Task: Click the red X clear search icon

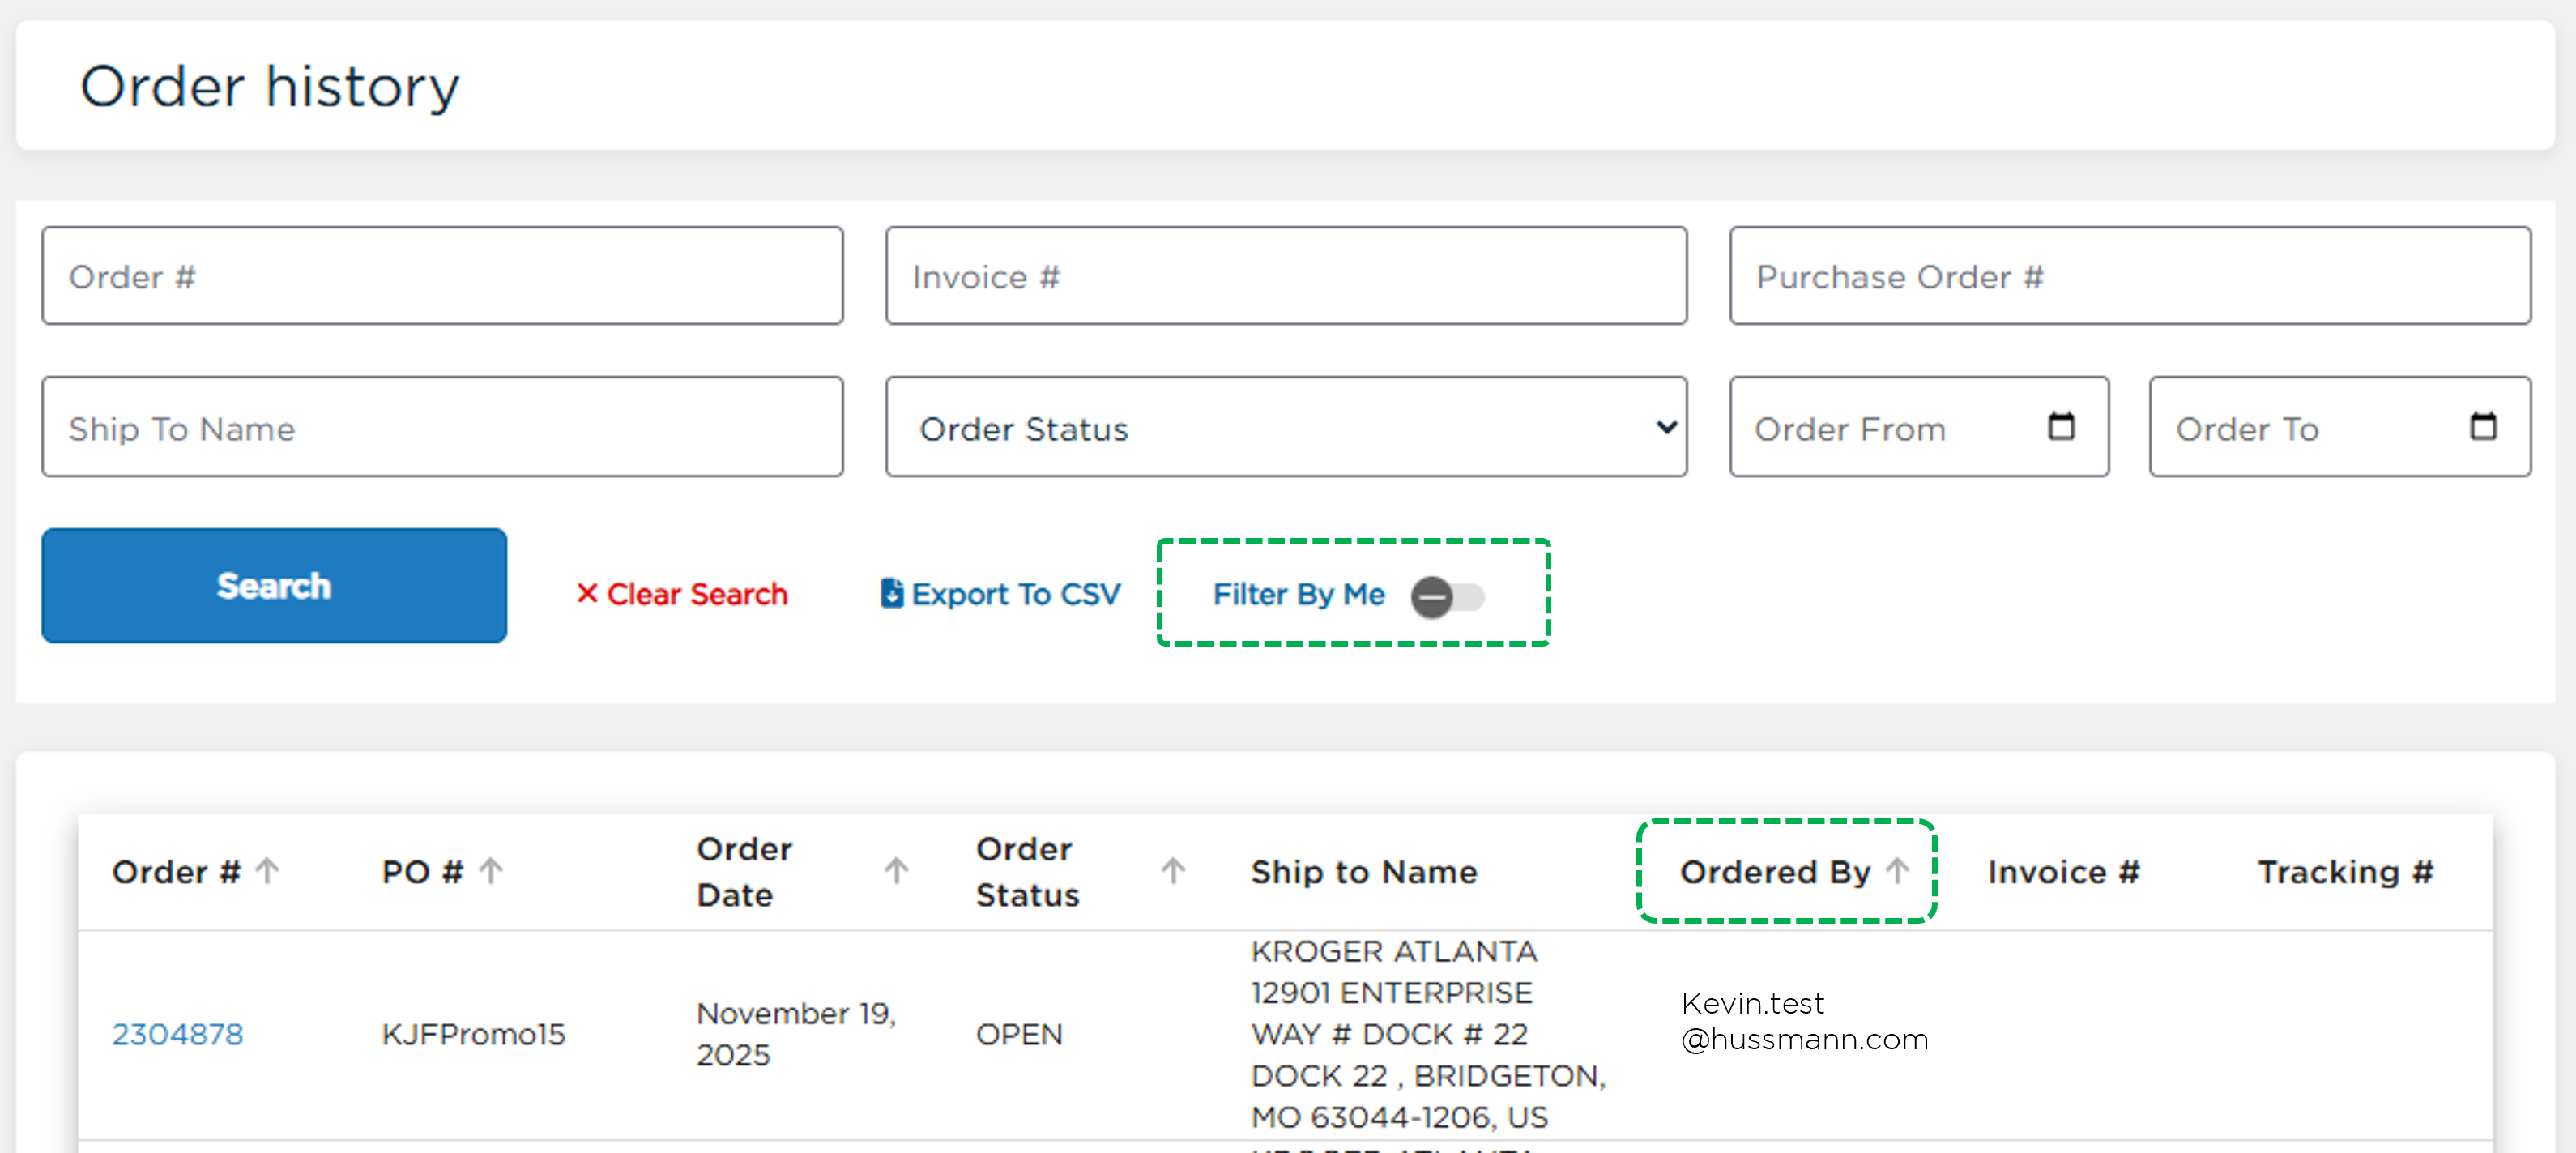Action: point(589,593)
